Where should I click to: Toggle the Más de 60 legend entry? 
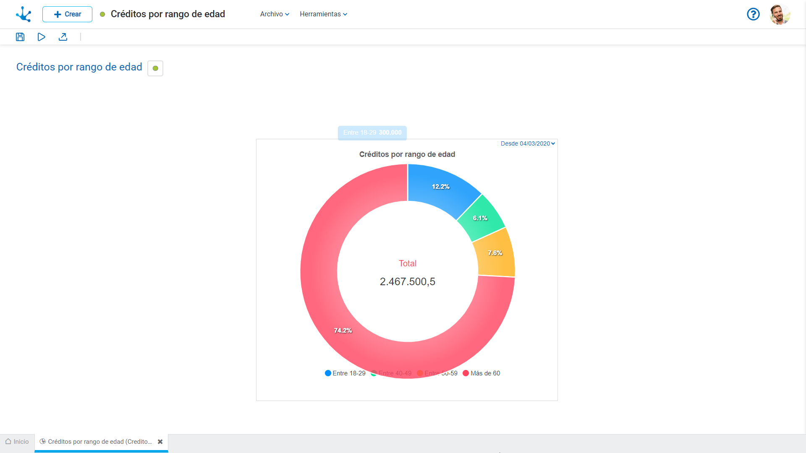(482, 373)
